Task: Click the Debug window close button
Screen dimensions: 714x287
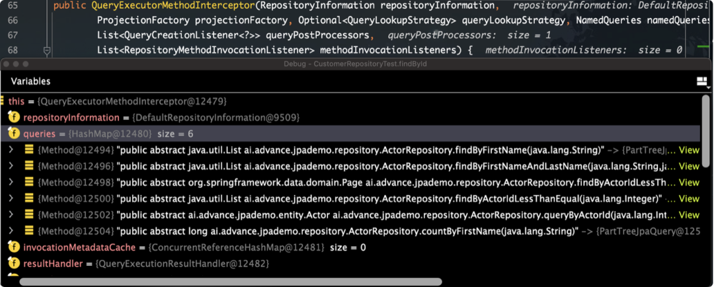Action: pos(7,64)
